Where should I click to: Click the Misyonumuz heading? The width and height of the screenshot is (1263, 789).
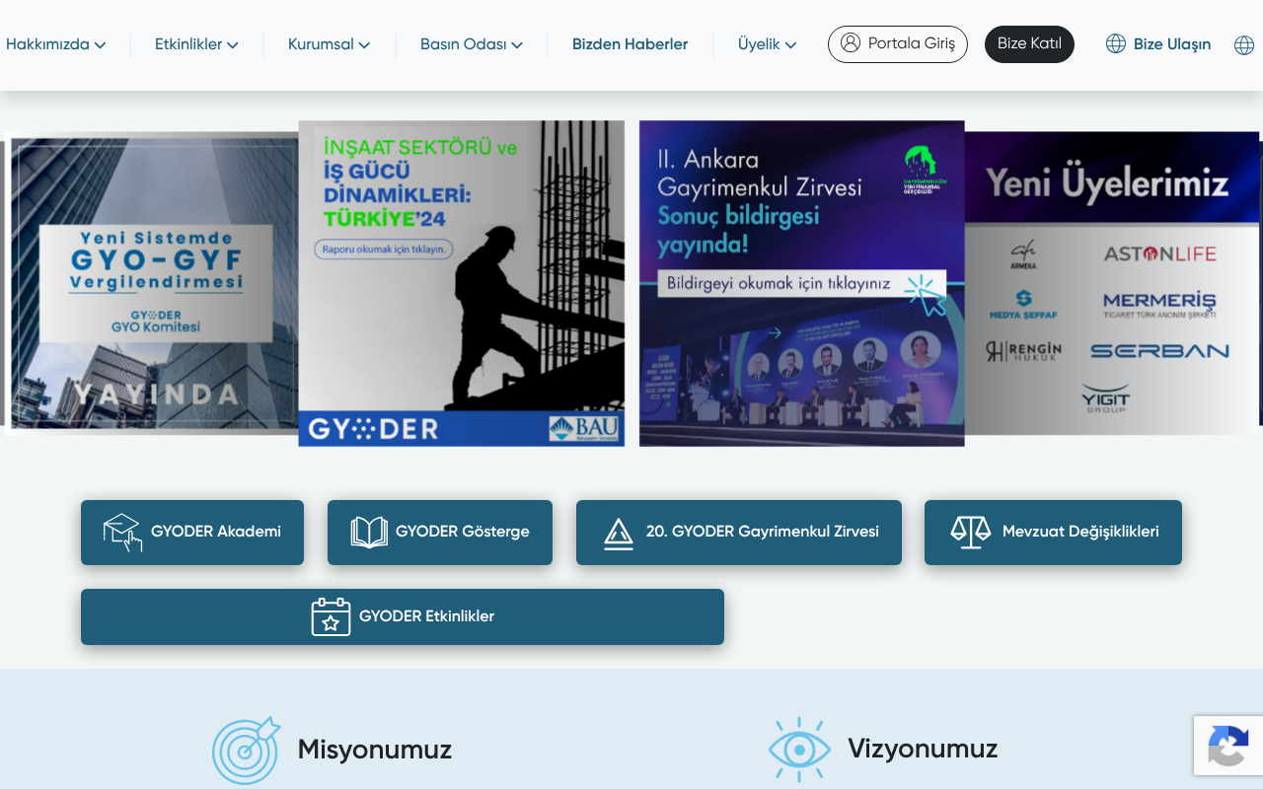(x=375, y=750)
